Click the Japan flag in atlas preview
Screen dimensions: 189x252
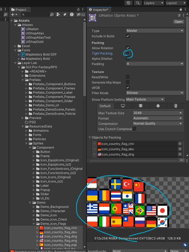pyautogui.click(x=162, y=210)
